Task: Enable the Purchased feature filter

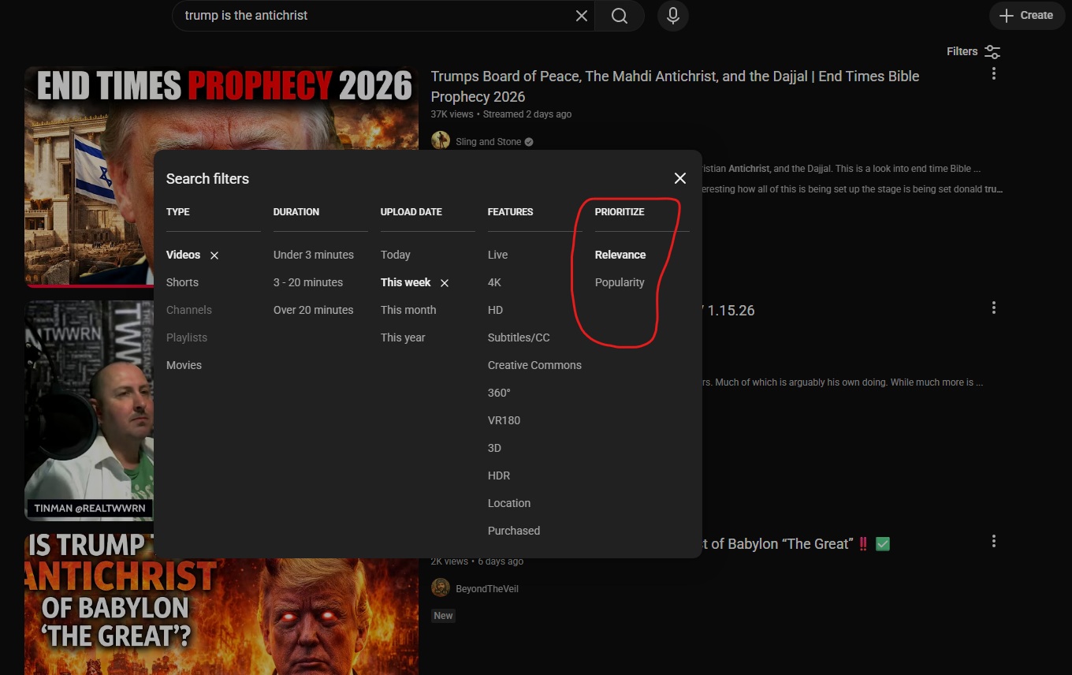Action: pyautogui.click(x=514, y=531)
